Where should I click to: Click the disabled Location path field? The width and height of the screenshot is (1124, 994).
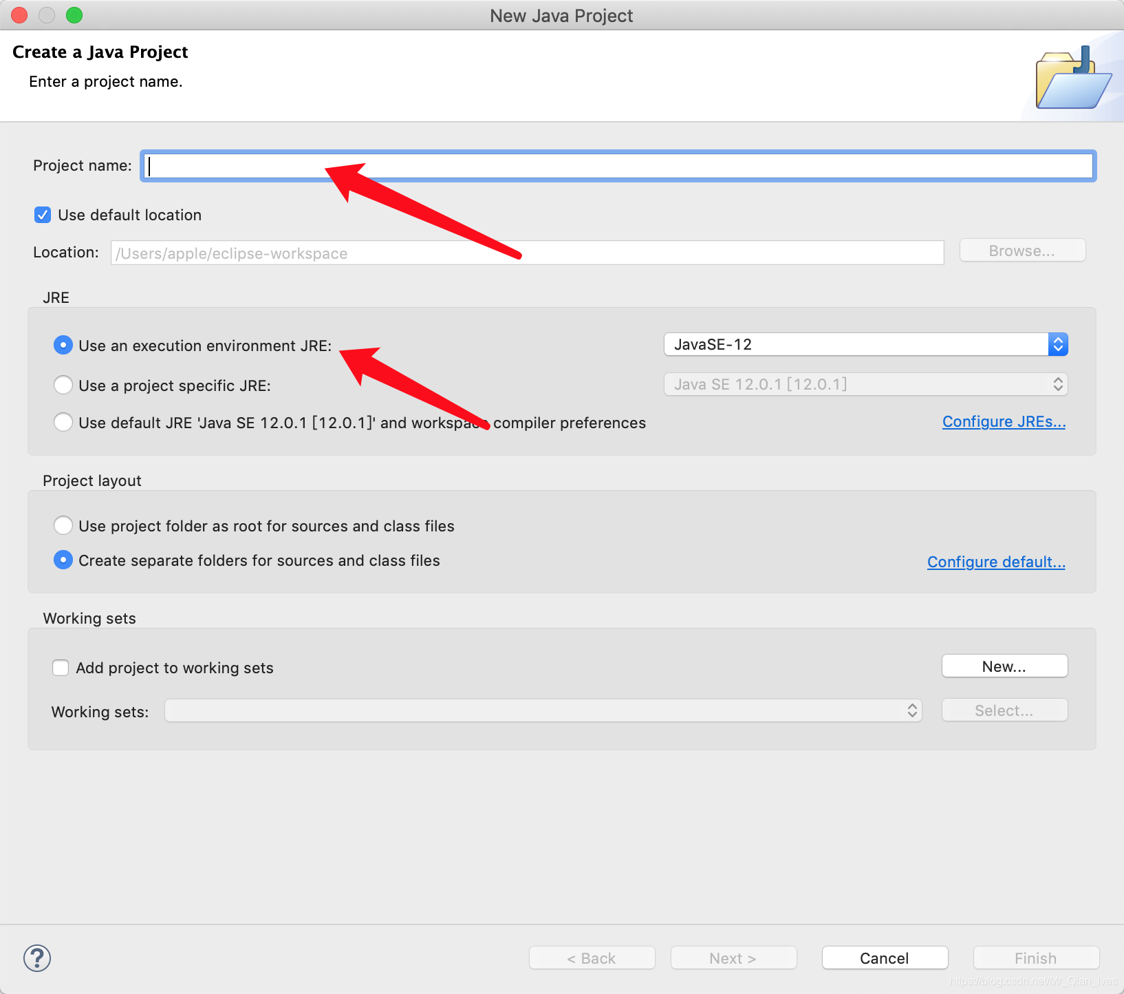click(x=527, y=253)
